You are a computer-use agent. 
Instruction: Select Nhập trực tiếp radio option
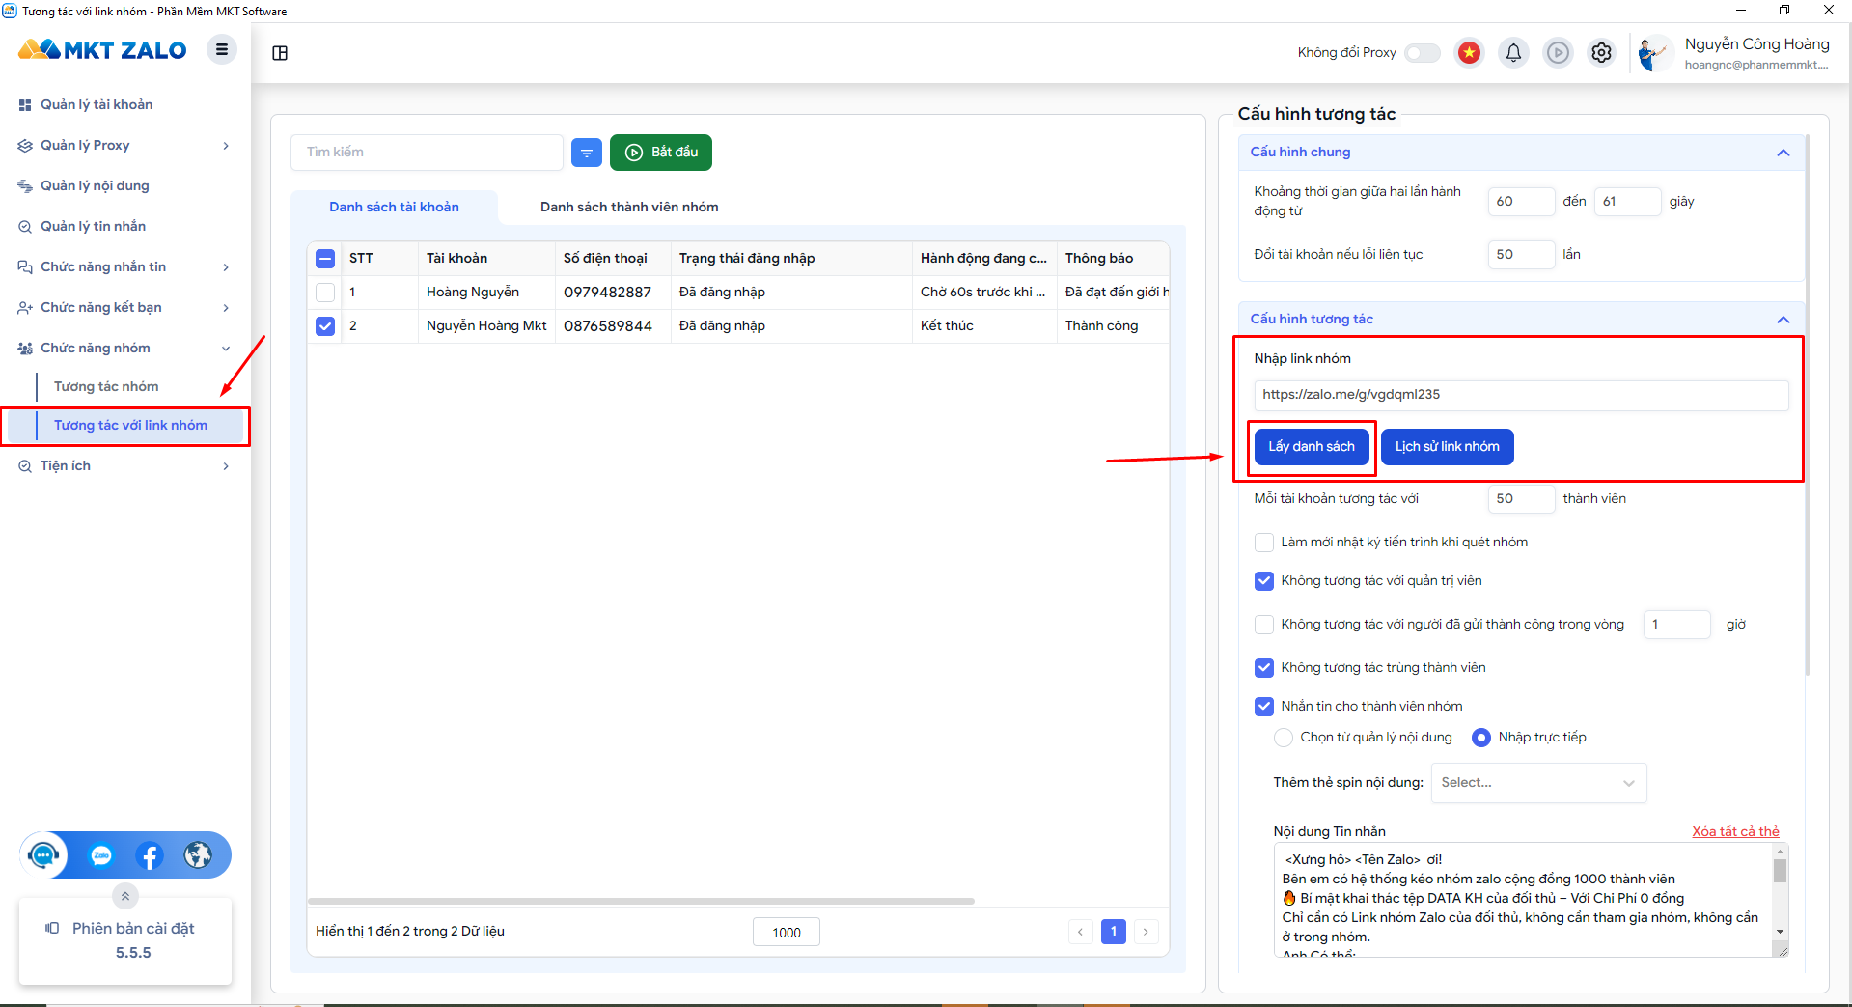(1481, 738)
